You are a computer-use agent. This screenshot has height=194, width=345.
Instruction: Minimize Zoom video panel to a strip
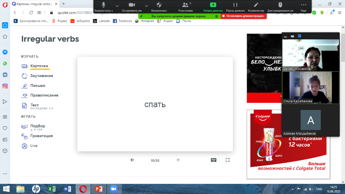285,36
